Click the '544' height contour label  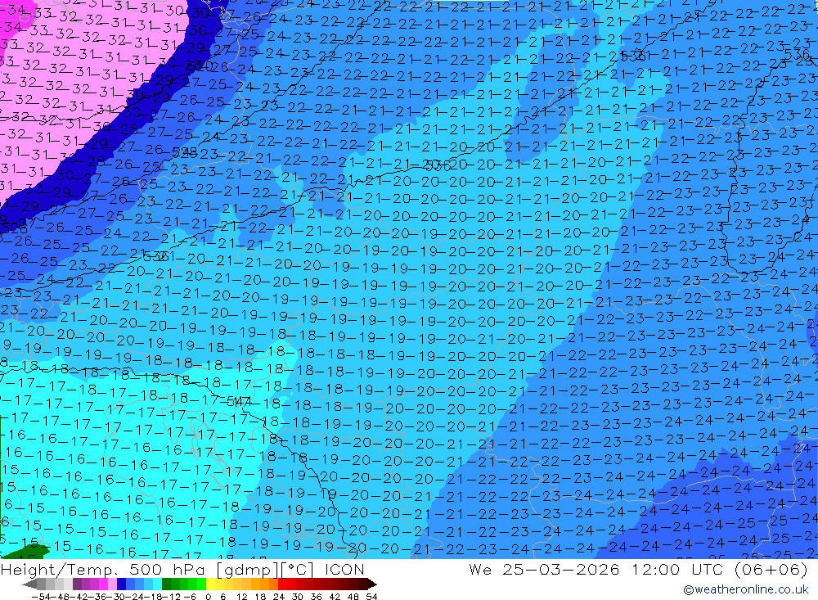(x=239, y=401)
